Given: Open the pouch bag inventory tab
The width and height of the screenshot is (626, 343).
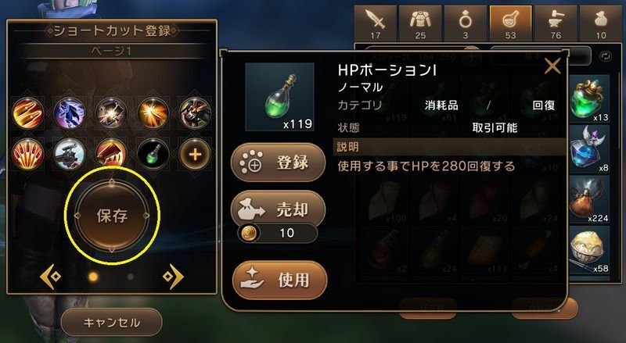Looking at the screenshot, I should click(x=601, y=23).
